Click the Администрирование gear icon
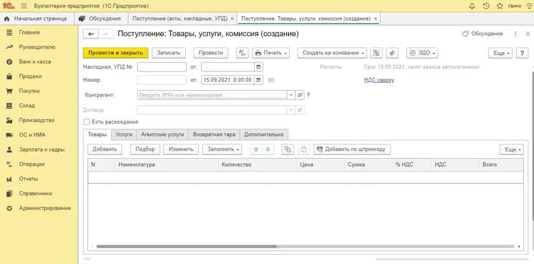 pyautogui.click(x=9, y=208)
